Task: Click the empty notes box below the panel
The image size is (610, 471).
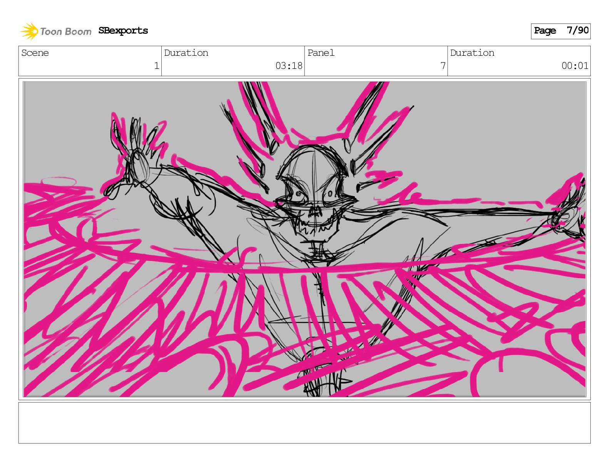Action: tap(304, 423)
